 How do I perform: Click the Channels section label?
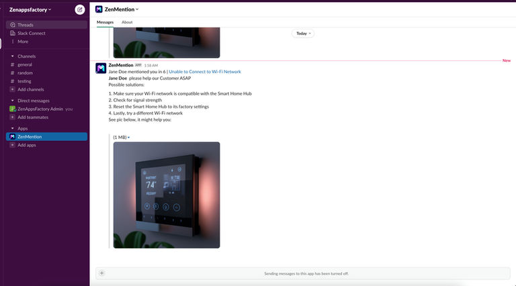tap(27, 56)
